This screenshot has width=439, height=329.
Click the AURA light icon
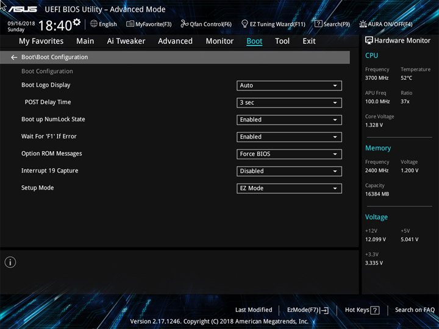pyautogui.click(x=363, y=24)
